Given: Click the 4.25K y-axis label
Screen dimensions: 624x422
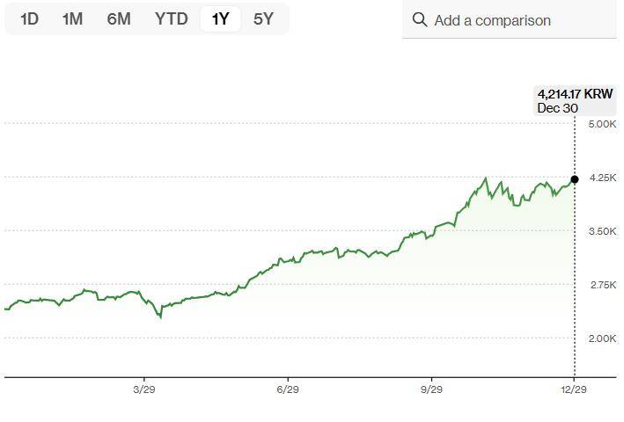Looking at the screenshot, I should tap(602, 178).
